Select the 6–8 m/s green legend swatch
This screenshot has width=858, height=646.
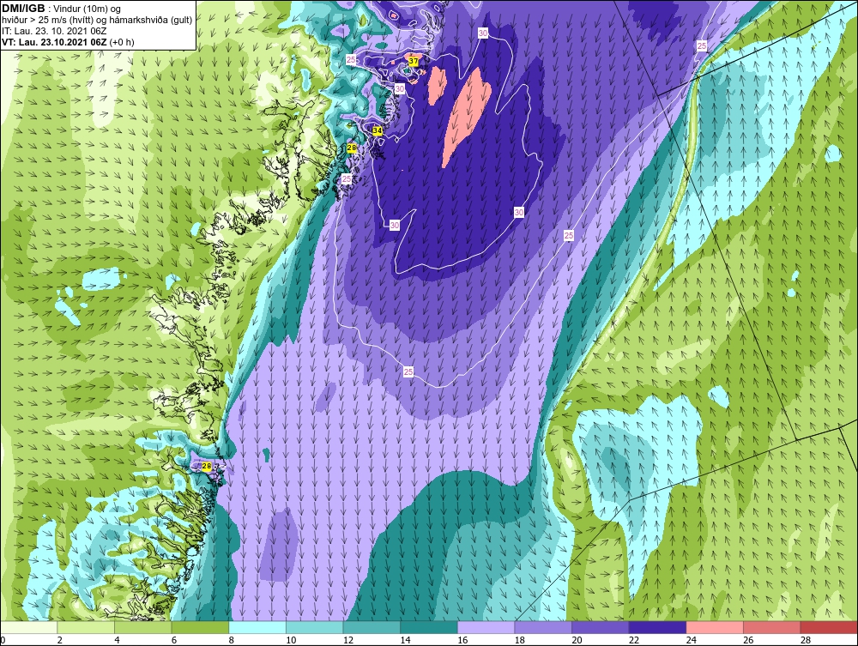pos(200,627)
